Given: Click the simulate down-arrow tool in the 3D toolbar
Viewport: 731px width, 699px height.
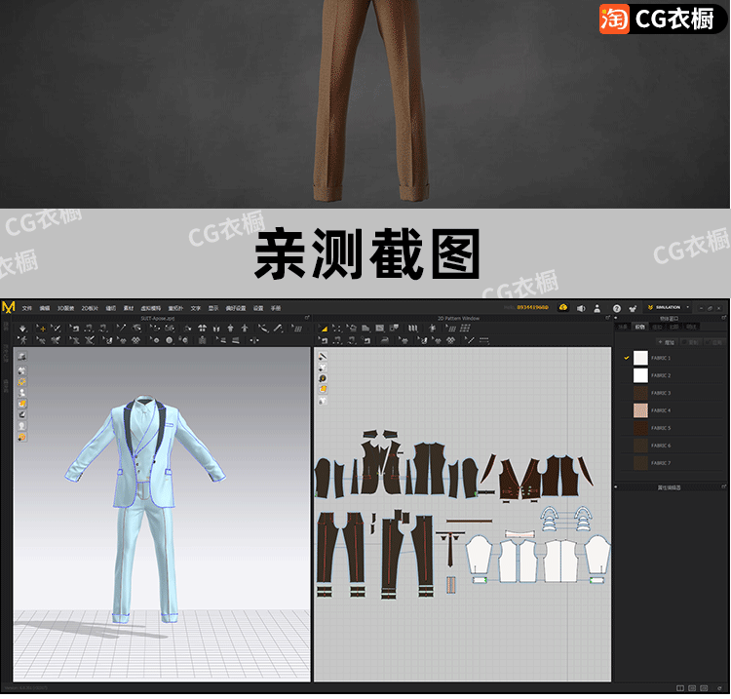Looking at the screenshot, I should [x=22, y=329].
